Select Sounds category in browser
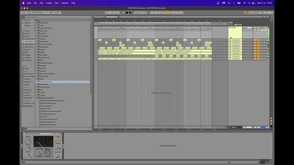 point(27,33)
